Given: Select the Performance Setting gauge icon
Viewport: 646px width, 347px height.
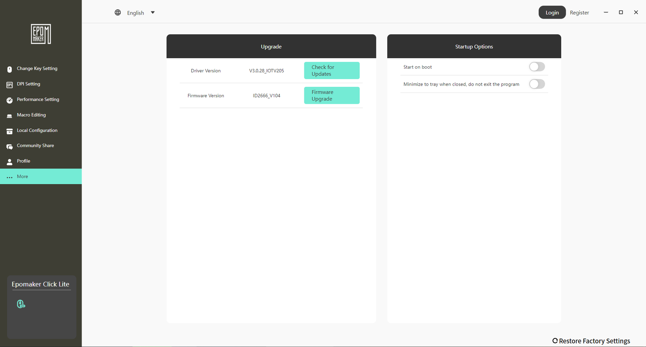Looking at the screenshot, I should [10, 100].
